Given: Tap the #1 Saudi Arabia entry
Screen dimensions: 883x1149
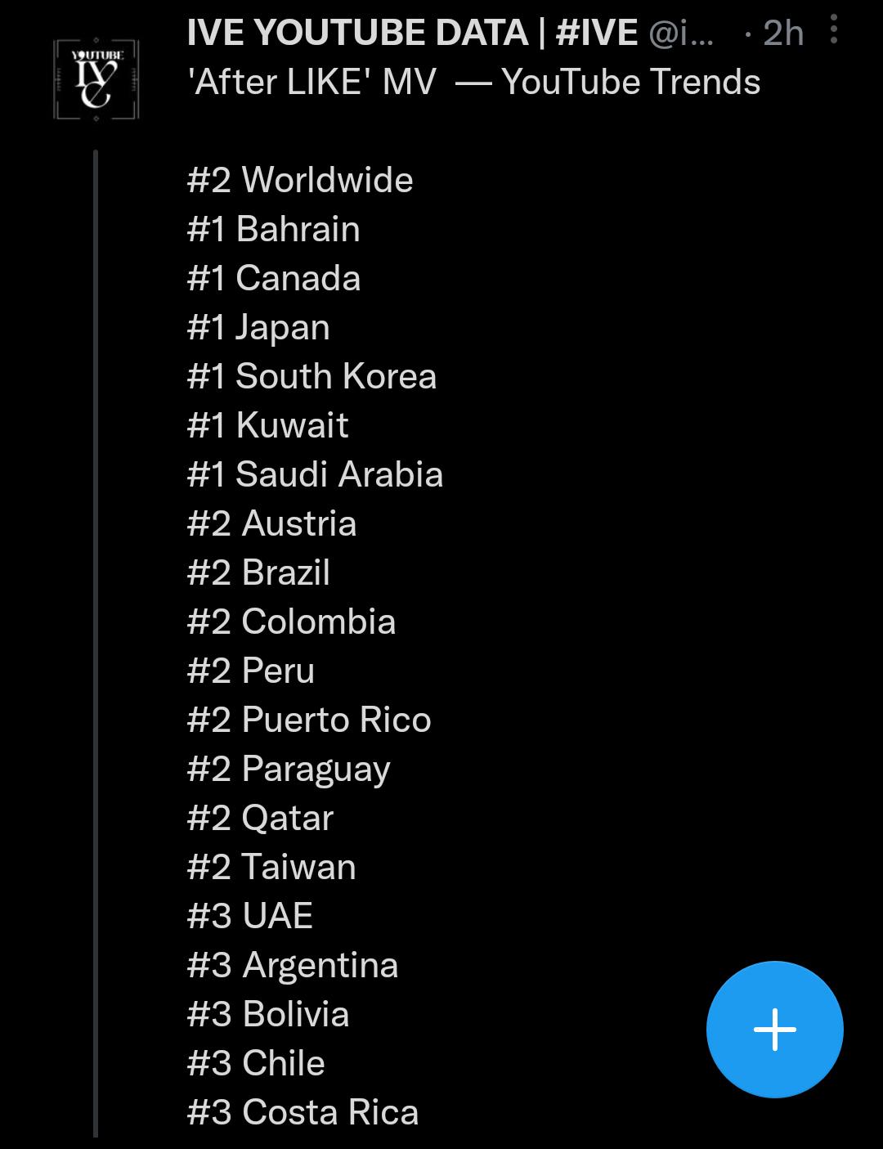Looking at the screenshot, I should pyautogui.click(x=316, y=474).
